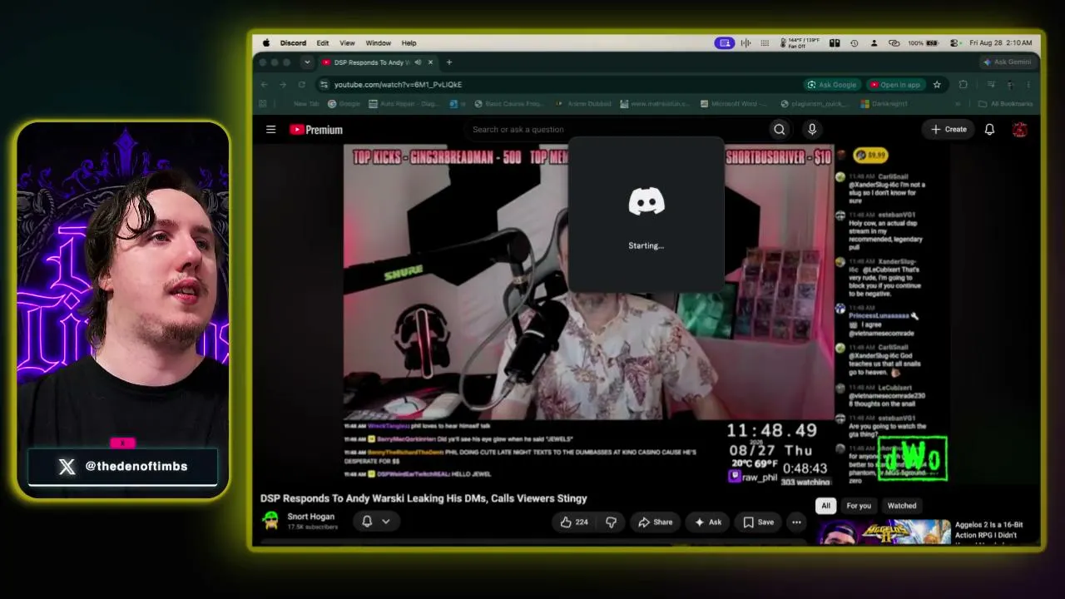1065x599 pixels.
Task: Expand the subscription notification chevron dropdown
Action: (386, 522)
